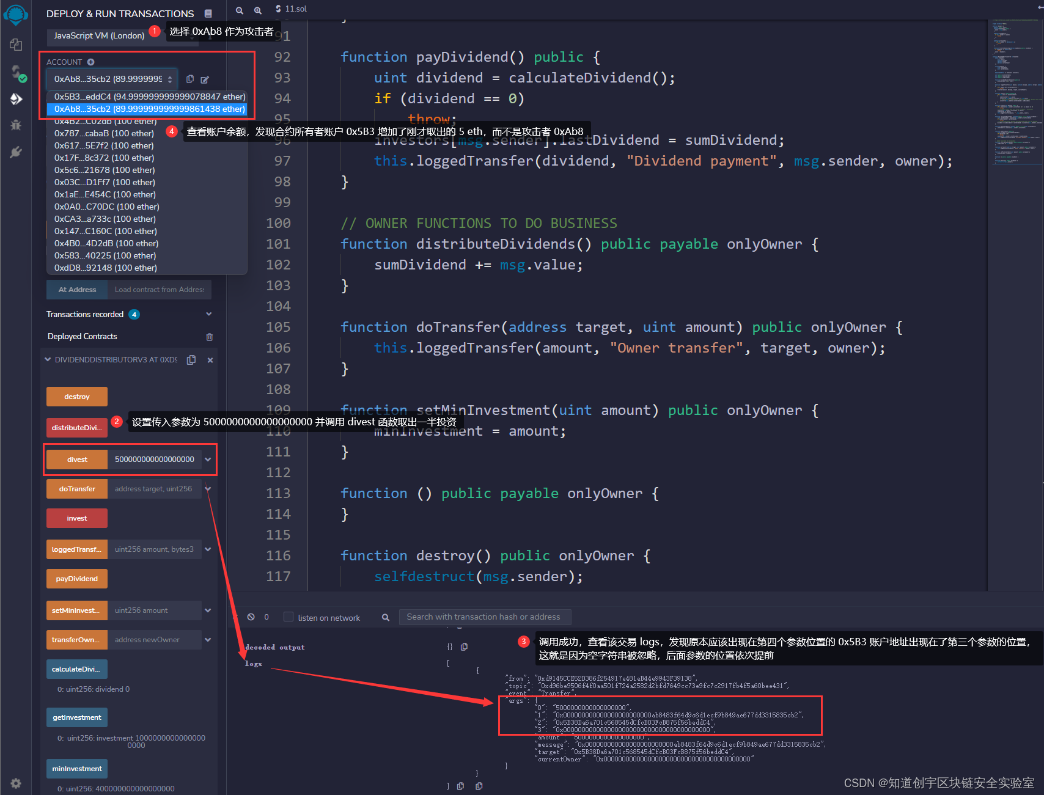Remove the DIVIDENDDISTRIBUTORV3 deployed instance
This screenshot has width=1044, height=795.
(x=210, y=360)
